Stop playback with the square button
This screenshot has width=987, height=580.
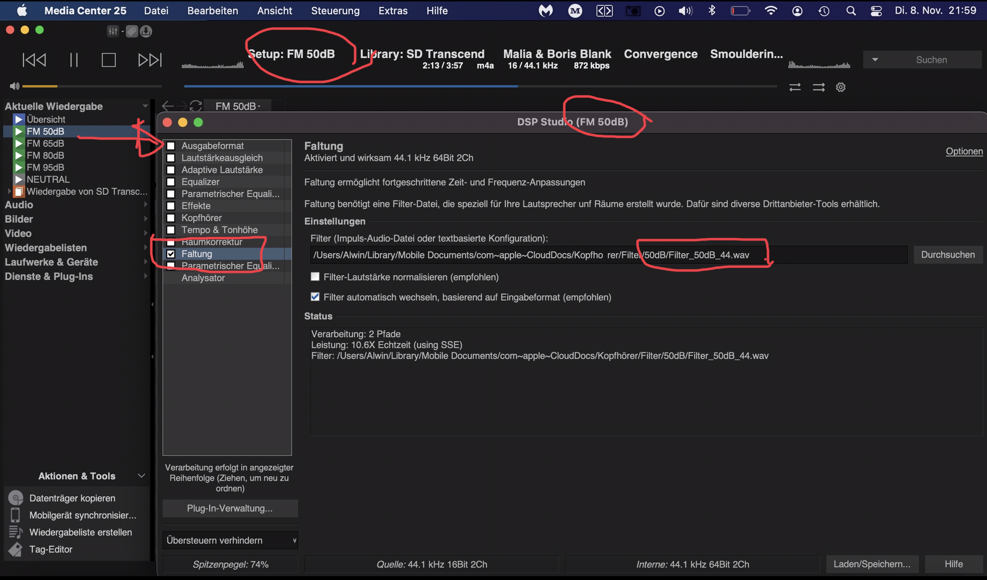point(108,60)
